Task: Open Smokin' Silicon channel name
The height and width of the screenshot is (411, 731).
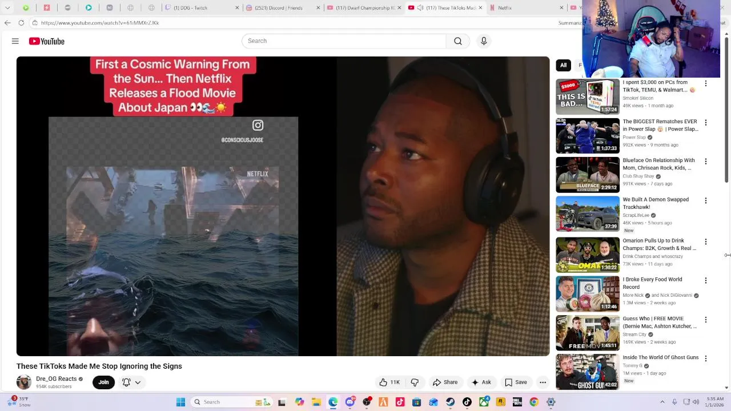Action: (638, 98)
